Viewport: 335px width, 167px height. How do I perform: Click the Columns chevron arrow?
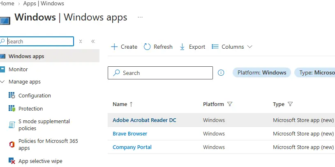[x=250, y=47]
